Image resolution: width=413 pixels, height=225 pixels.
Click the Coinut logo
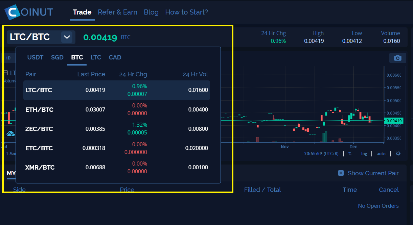point(29,12)
